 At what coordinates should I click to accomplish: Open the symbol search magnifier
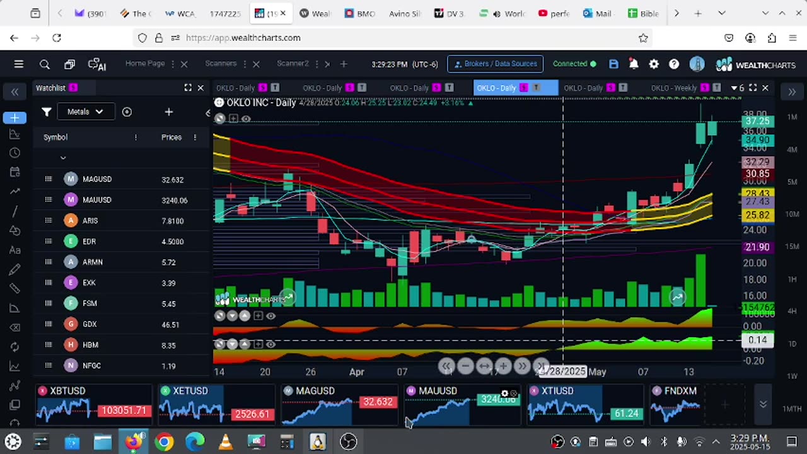[44, 64]
